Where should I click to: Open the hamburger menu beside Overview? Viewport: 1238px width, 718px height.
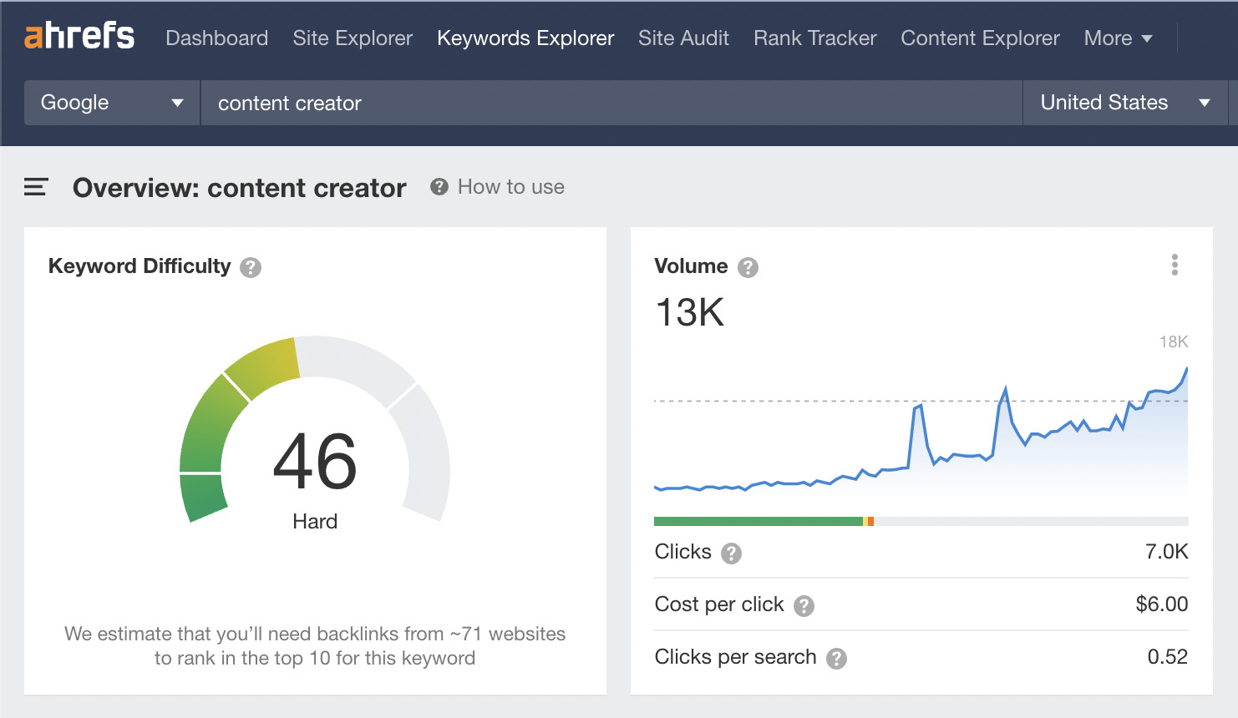tap(35, 187)
